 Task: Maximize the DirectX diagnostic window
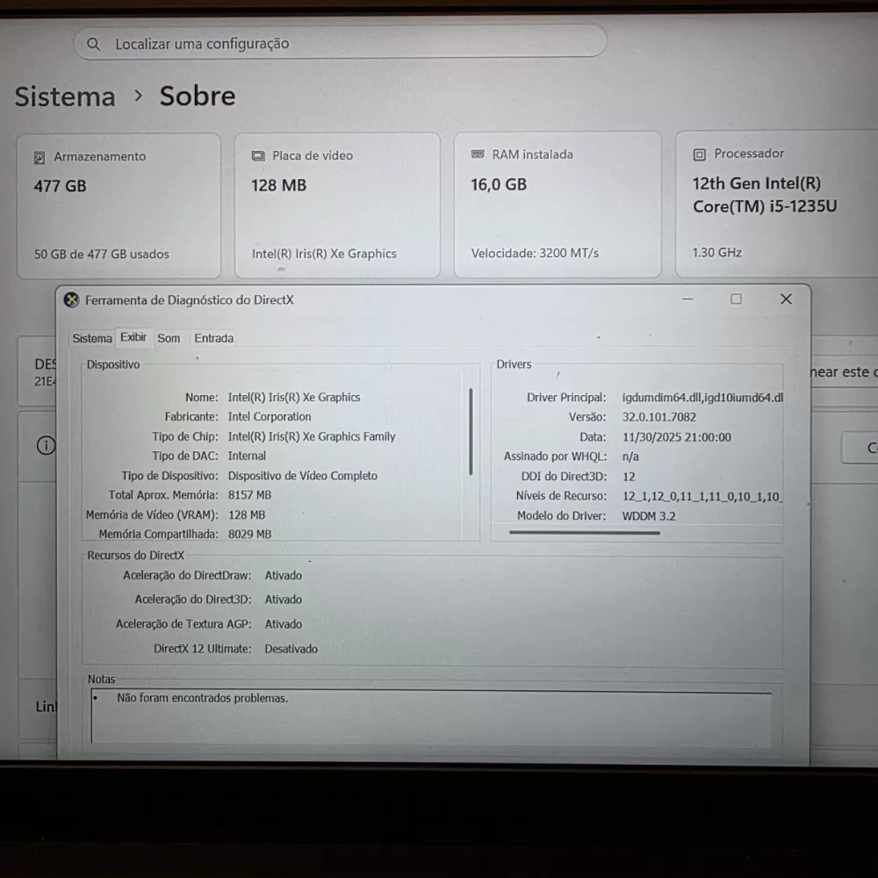(x=736, y=299)
